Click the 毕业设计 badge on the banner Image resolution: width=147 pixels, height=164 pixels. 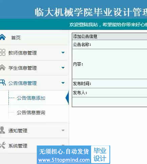pyautogui.click(x=100, y=155)
